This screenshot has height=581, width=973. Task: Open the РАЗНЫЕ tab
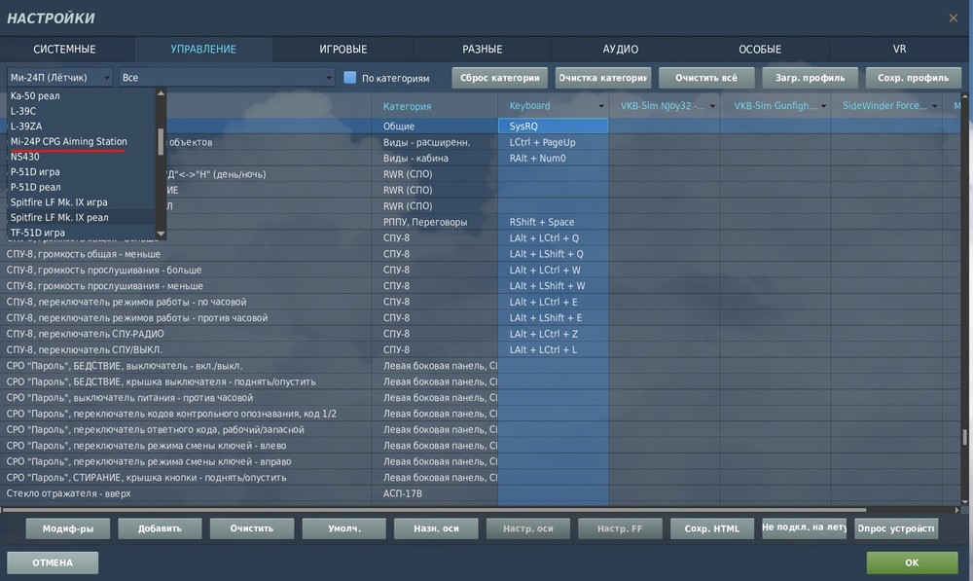pos(483,49)
